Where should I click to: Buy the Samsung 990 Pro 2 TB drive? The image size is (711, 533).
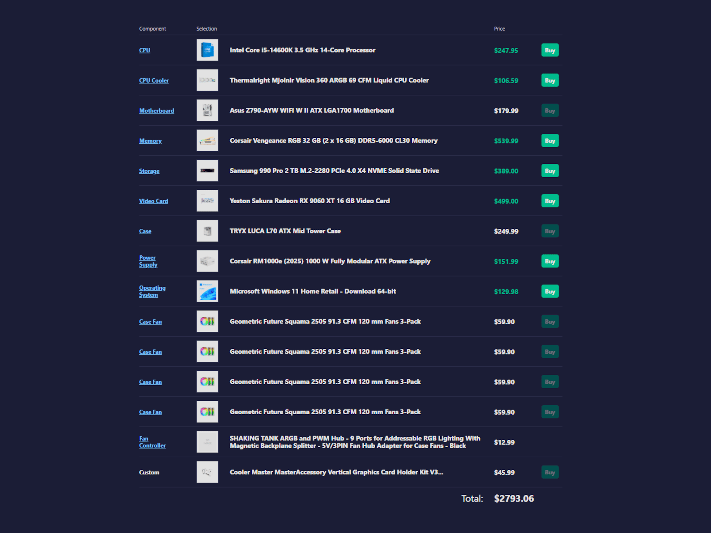tap(550, 171)
